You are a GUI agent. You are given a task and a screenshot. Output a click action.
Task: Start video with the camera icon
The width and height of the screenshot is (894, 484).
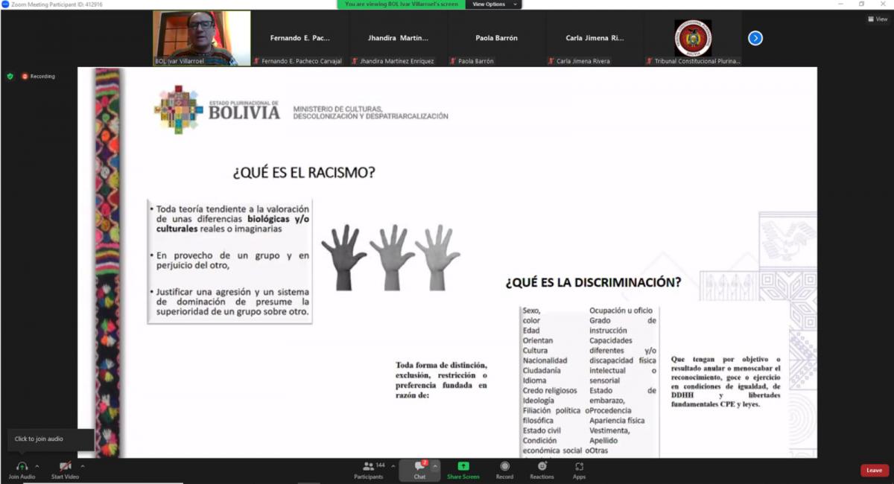click(x=65, y=466)
